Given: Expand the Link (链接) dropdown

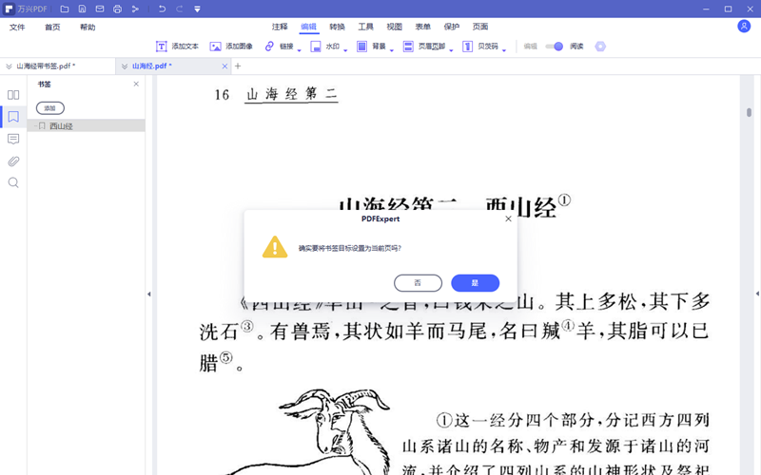Looking at the screenshot, I should click(x=300, y=48).
